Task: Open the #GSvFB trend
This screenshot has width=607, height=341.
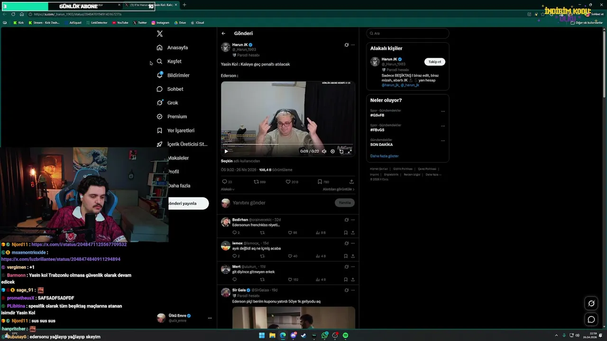Action: pos(377,115)
